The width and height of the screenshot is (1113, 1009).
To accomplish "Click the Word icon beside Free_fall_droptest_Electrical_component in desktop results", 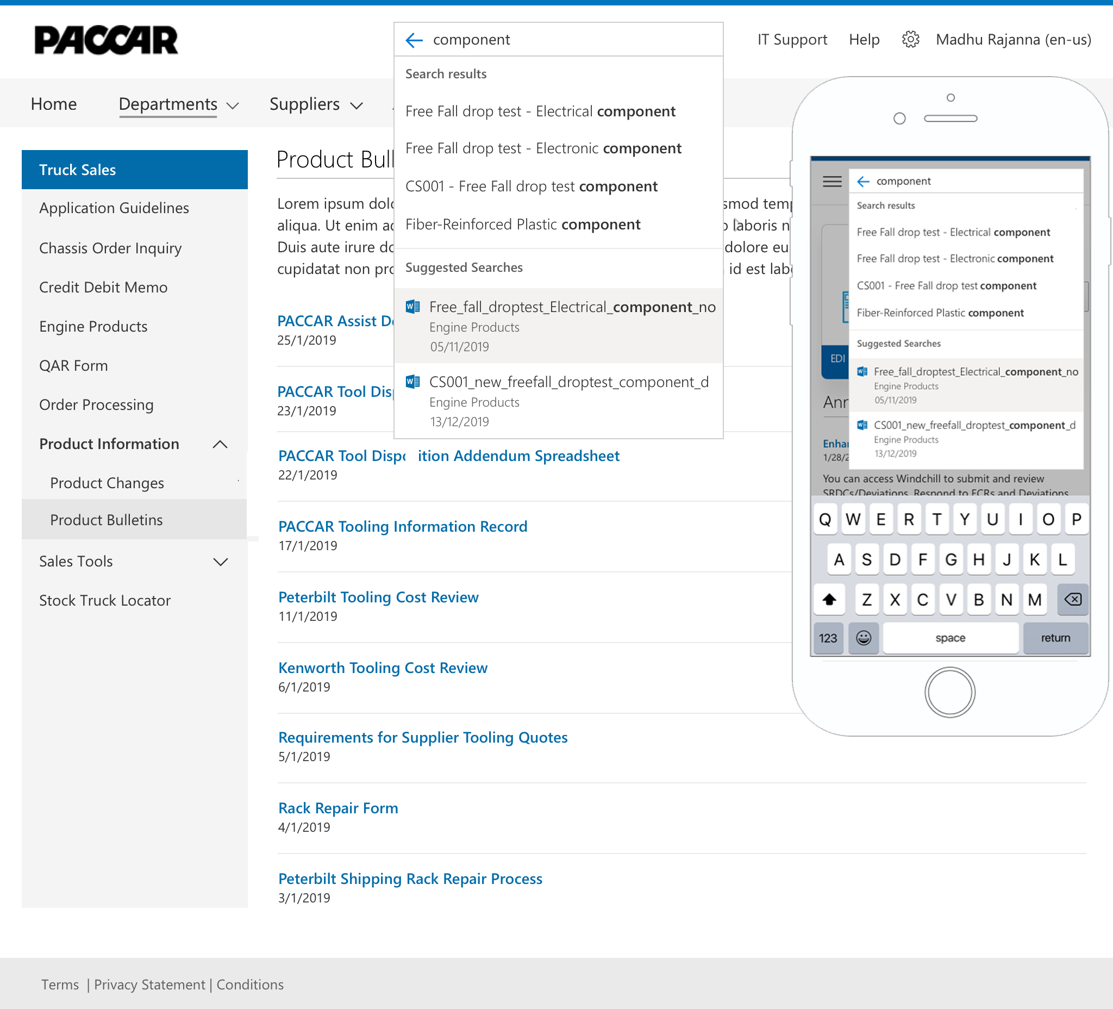I will click(x=413, y=307).
